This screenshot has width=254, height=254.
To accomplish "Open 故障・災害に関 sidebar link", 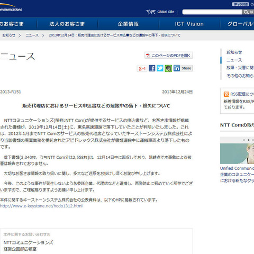I will tap(240, 68).
